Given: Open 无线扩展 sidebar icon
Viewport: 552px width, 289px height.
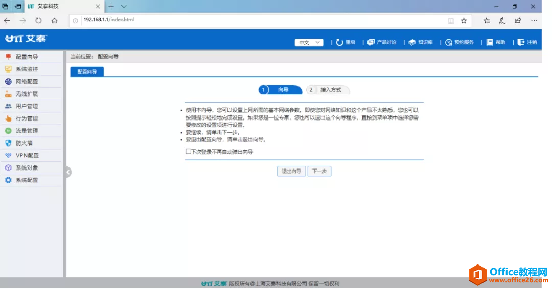Looking at the screenshot, I should coord(9,93).
